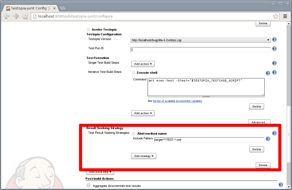The image size is (292, 190).
Task: Go forward with the browser forward arrow
Action: (x=16, y=16)
